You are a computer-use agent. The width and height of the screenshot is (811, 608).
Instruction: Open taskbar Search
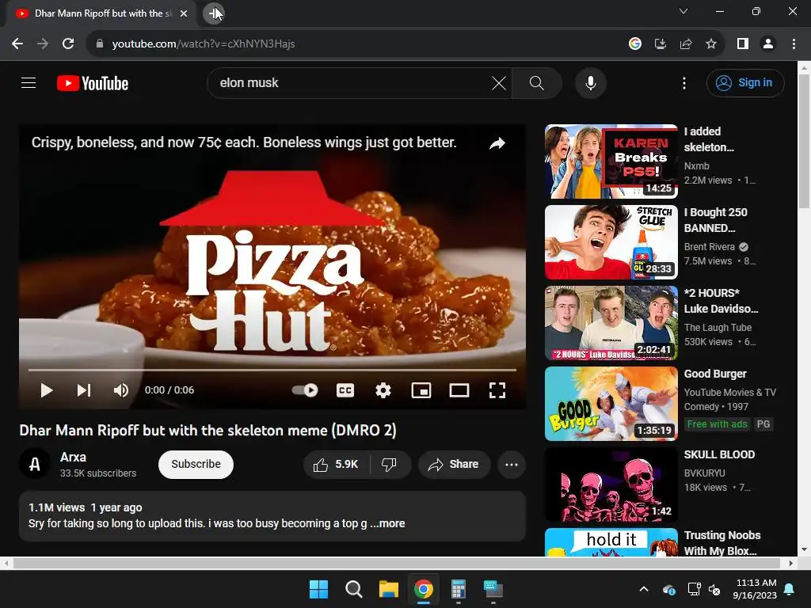coord(354,589)
